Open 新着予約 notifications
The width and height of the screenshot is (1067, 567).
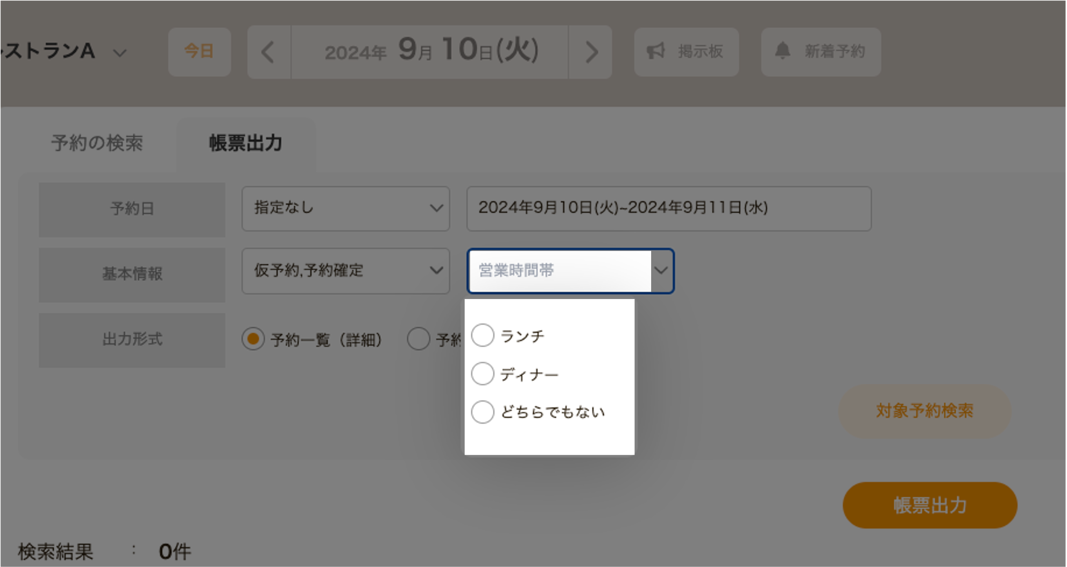point(821,52)
